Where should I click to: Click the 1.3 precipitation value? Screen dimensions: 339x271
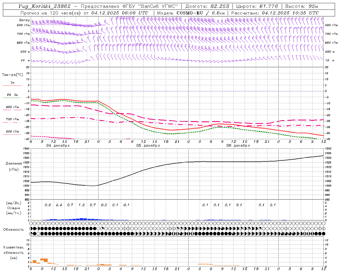[82, 205]
